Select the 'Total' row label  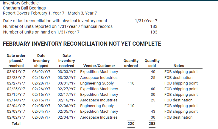click(16, 123)
